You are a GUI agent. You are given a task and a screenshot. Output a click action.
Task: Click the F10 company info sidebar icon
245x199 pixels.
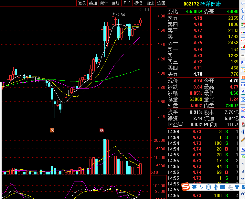(x=243, y=63)
